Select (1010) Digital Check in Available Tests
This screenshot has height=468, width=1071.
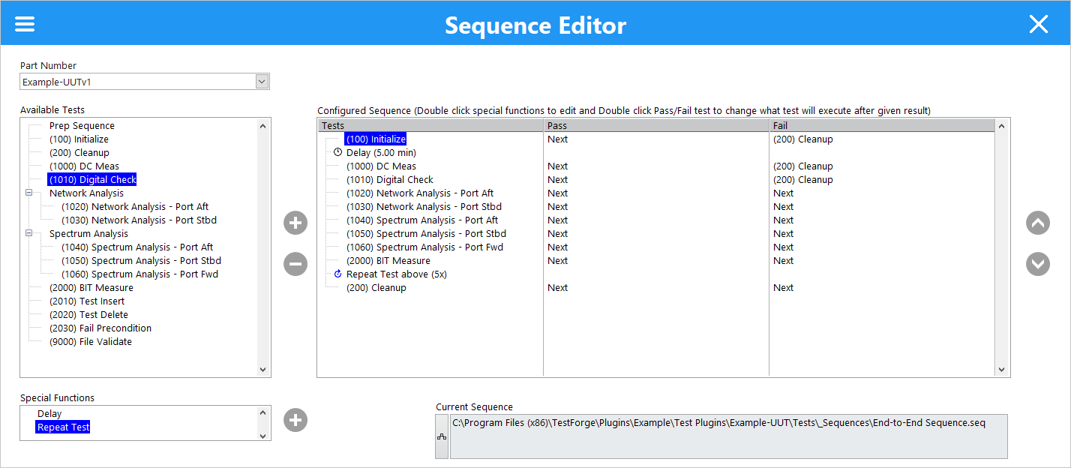(x=92, y=179)
